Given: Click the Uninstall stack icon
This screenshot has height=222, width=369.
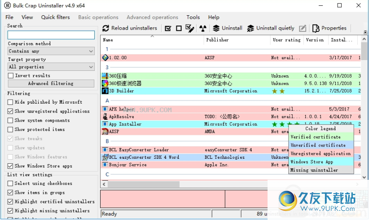Looking at the screenshot, I should (x=216, y=28).
